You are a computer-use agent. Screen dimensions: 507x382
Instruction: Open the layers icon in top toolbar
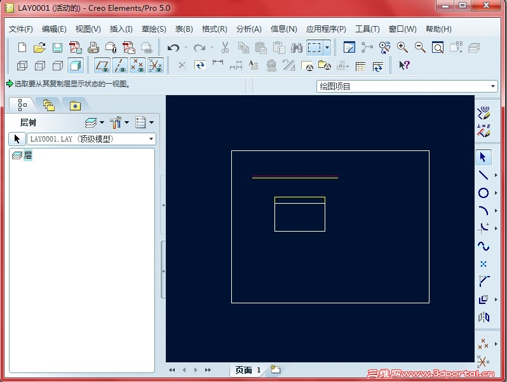point(474,48)
